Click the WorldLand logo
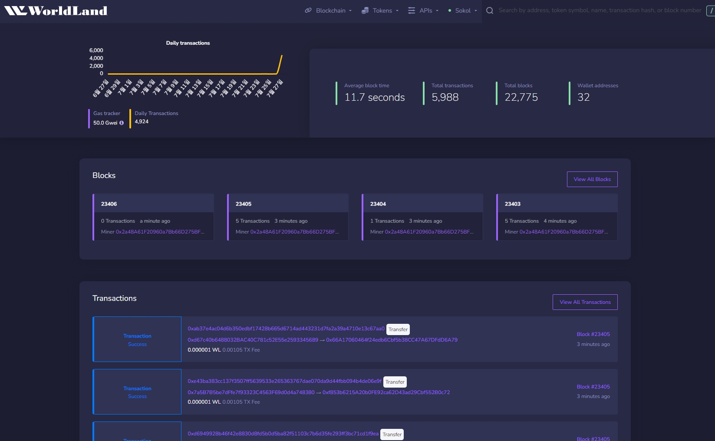The image size is (715, 441). click(x=56, y=11)
